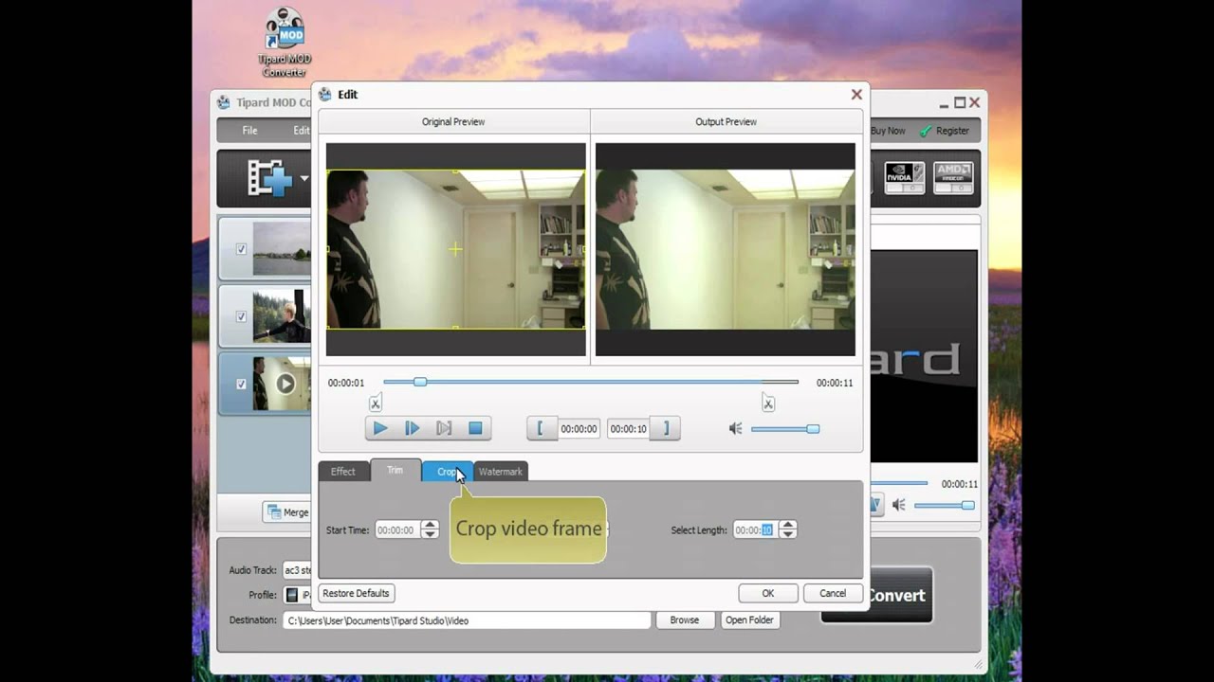Viewport: 1214px width, 682px height.
Task: Click the Output Preview header
Action: 726,121
